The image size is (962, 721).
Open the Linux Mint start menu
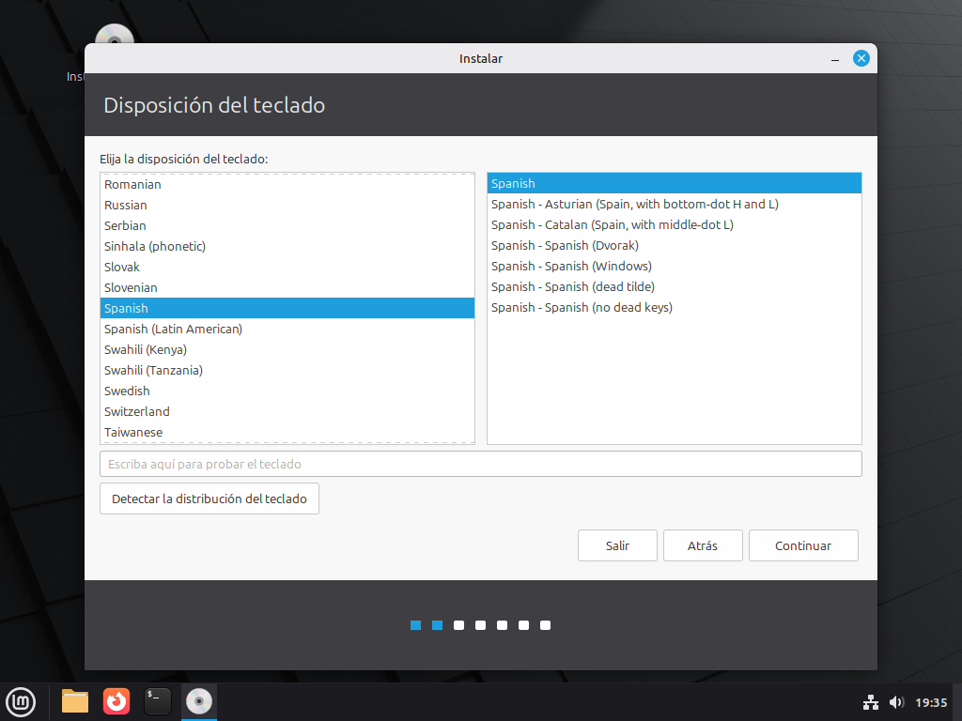[21, 701]
